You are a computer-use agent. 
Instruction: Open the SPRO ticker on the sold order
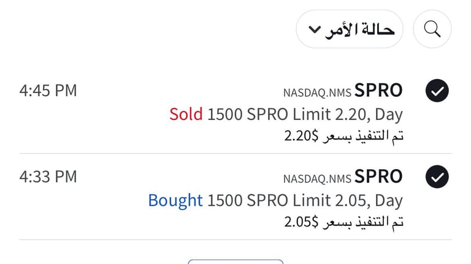(378, 90)
